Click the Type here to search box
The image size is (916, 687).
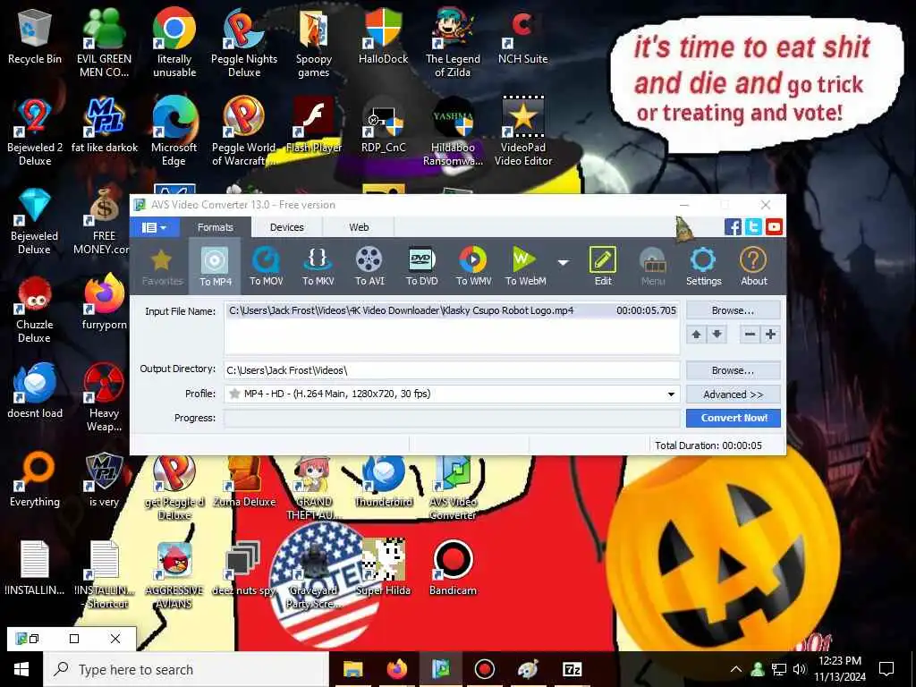[x=186, y=669]
